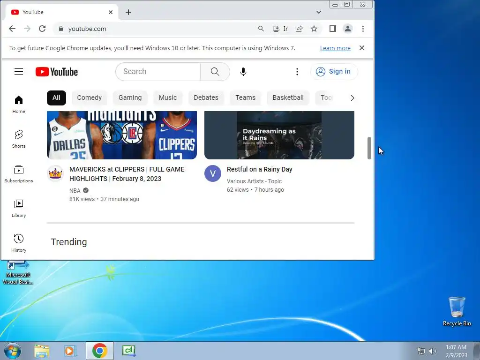Open the YouTube hamburger guide menu
480x360 pixels.
[x=19, y=72]
